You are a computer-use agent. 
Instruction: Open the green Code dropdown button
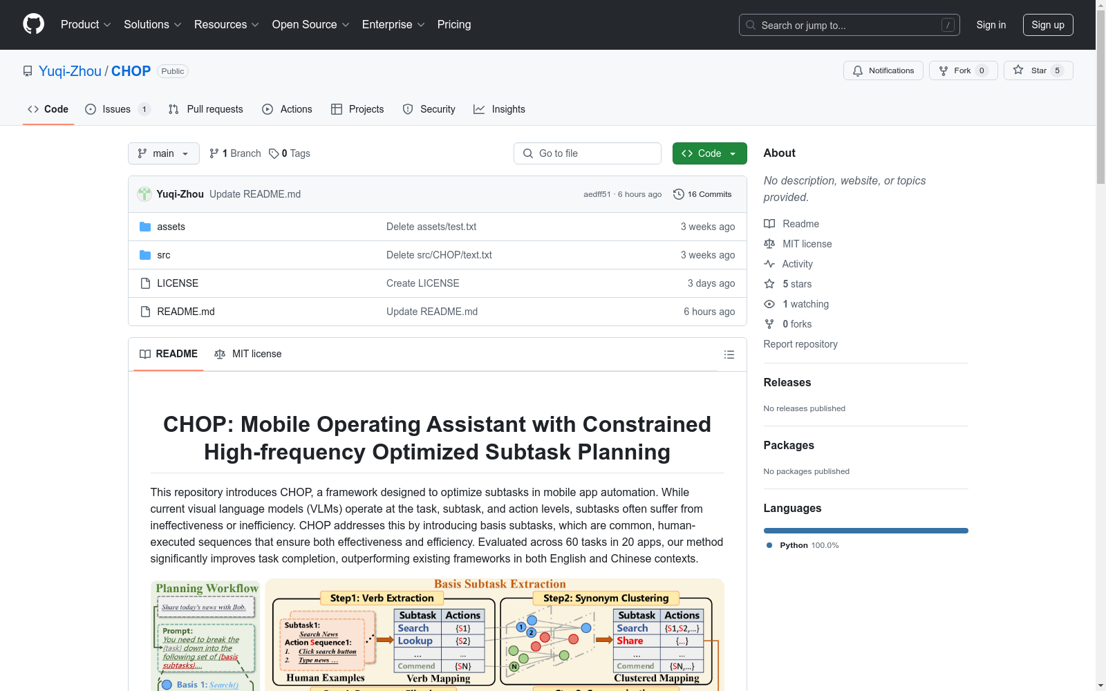[x=709, y=153]
